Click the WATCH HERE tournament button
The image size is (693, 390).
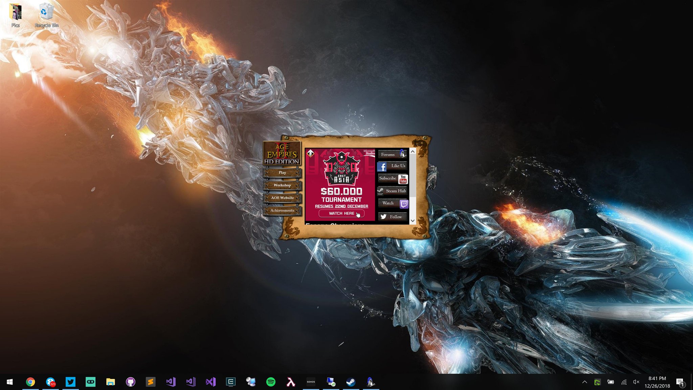click(341, 214)
